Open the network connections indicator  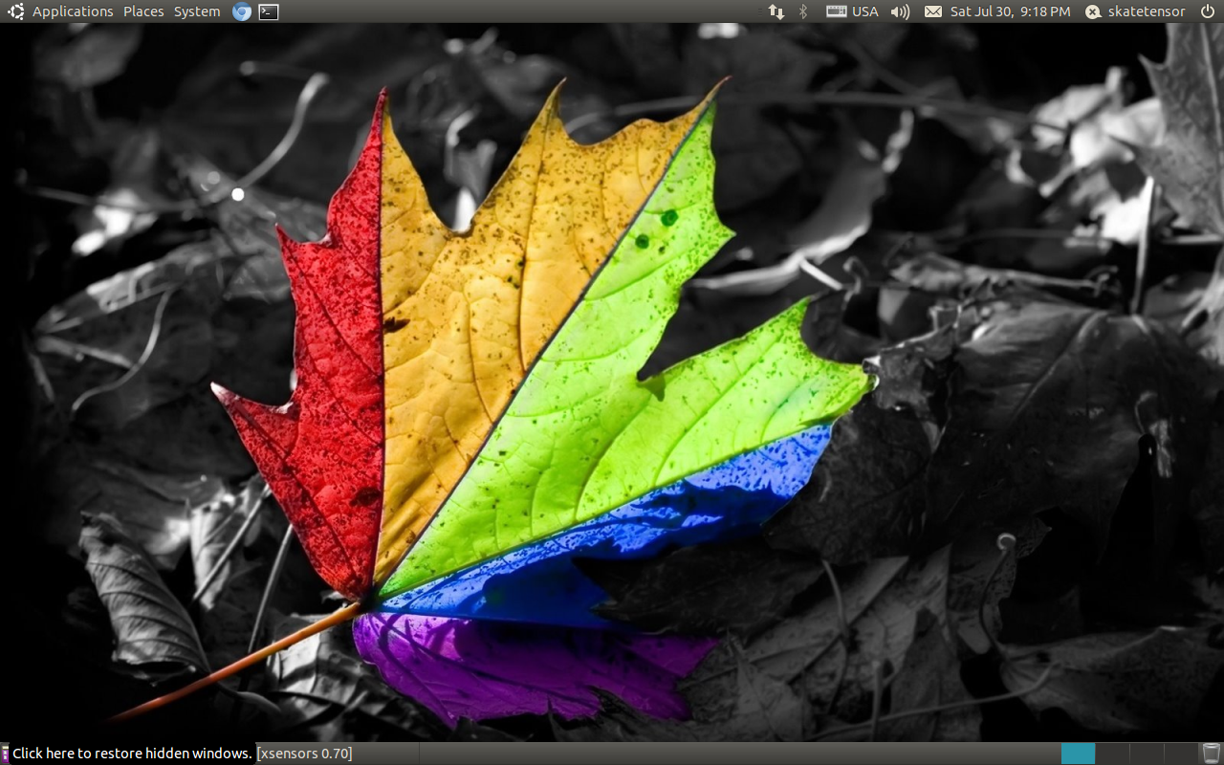tap(776, 11)
